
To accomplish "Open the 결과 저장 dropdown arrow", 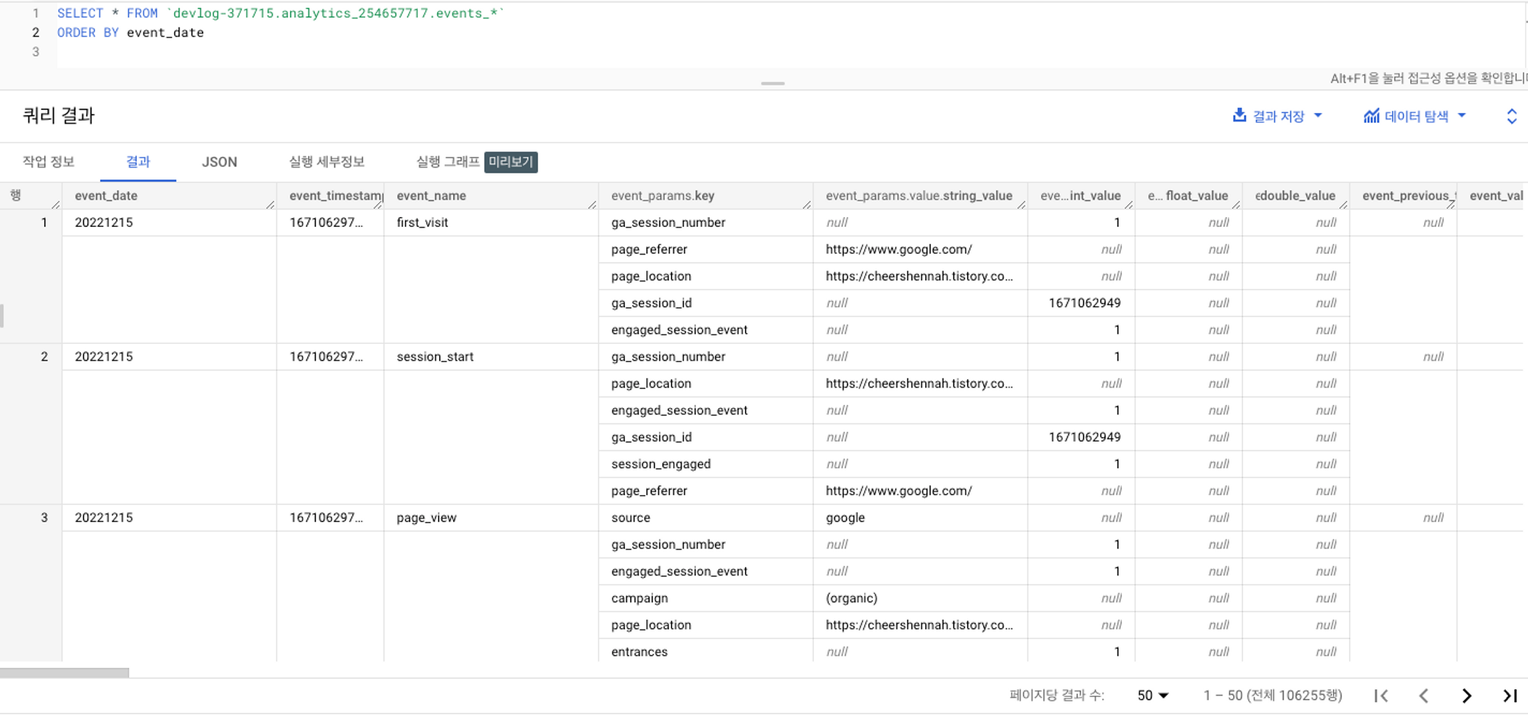I will (x=1318, y=115).
